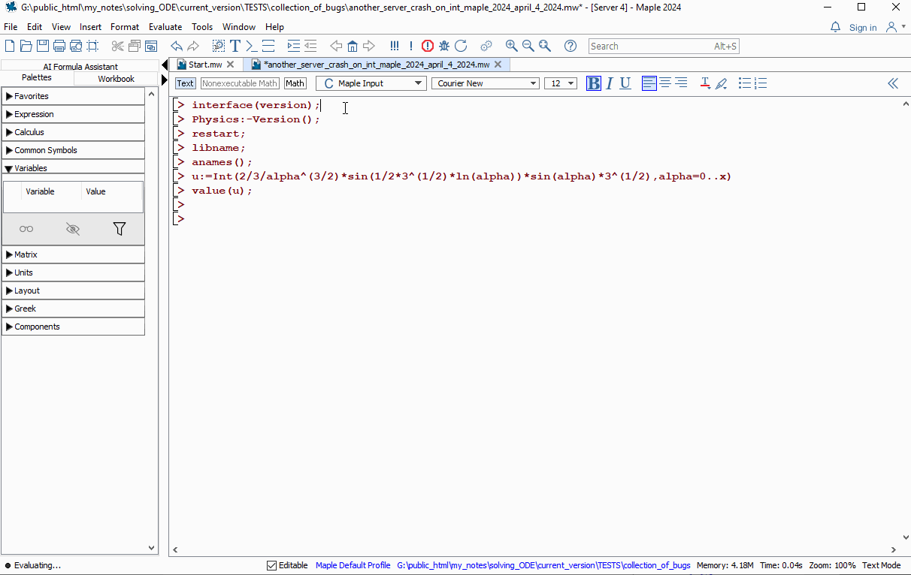Expand the Greek palette
This screenshot has width=911, height=575.
pos(74,309)
